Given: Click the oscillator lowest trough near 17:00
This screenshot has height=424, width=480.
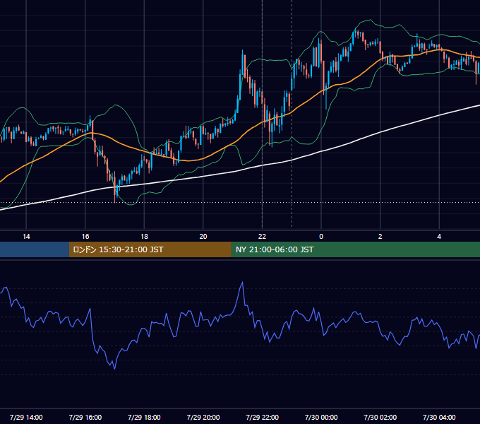Looking at the screenshot, I should [x=115, y=368].
